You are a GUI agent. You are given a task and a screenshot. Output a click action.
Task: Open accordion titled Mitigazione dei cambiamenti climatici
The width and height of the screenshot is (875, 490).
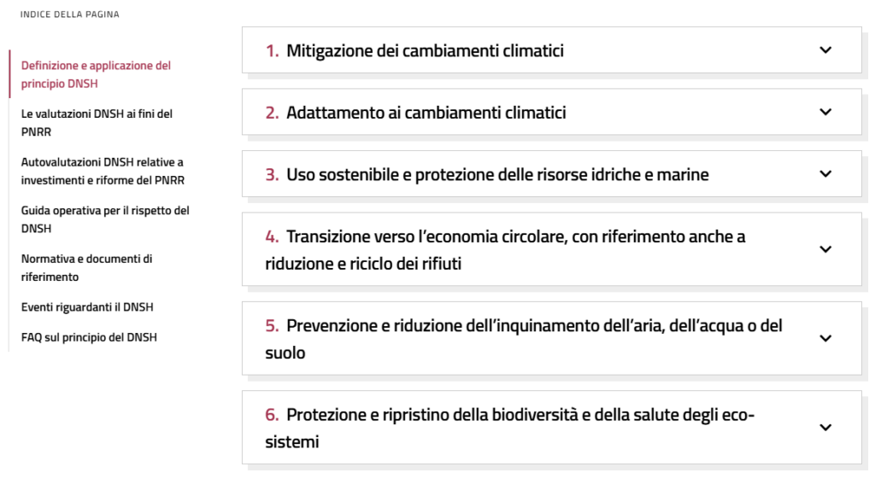[x=425, y=50]
